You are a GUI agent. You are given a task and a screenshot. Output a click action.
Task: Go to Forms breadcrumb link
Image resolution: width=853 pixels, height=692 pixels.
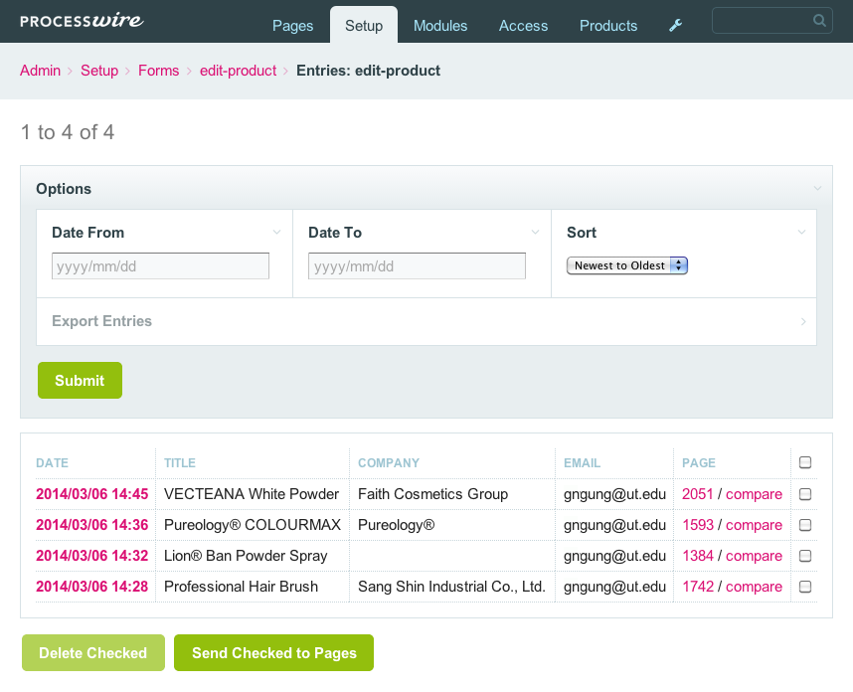(158, 71)
